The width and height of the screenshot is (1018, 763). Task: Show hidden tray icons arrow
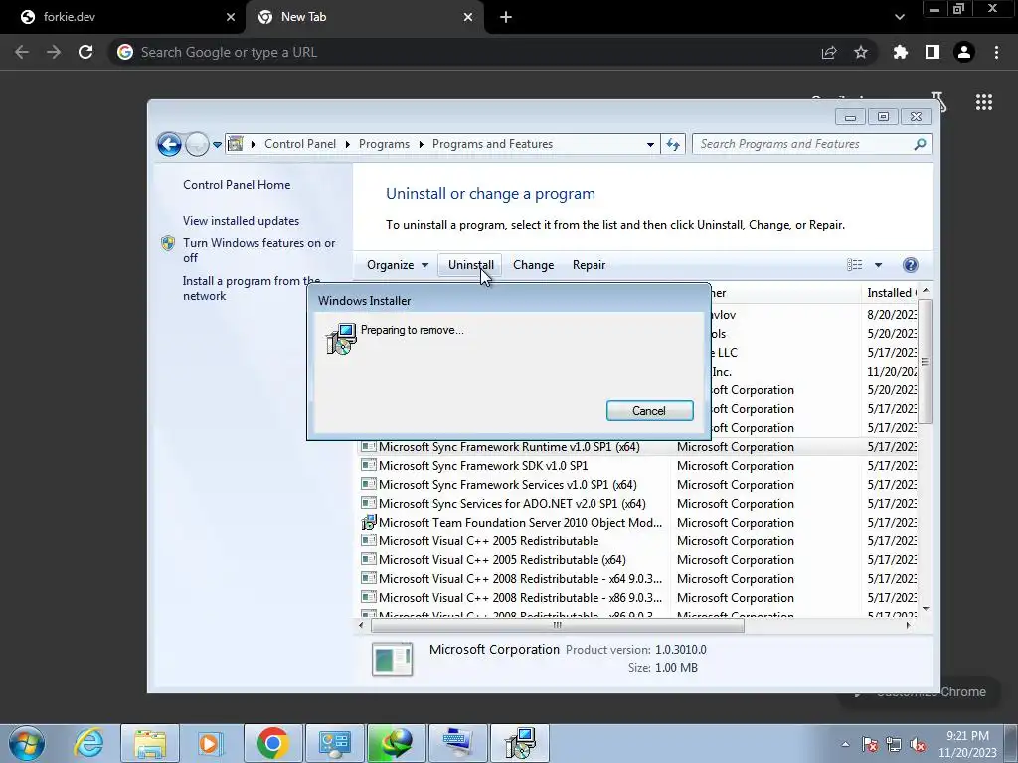pos(845,744)
